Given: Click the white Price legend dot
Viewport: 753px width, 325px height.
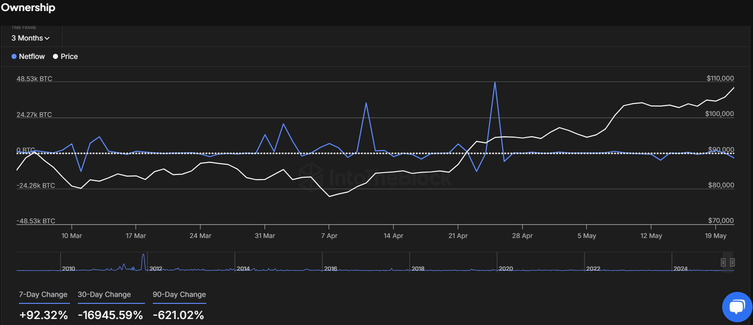Looking at the screenshot, I should coord(55,57).
